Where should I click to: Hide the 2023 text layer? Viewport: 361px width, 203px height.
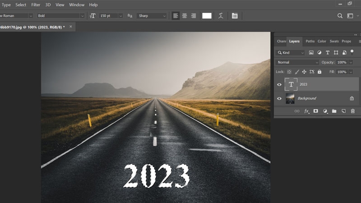[x=279, y=84]
